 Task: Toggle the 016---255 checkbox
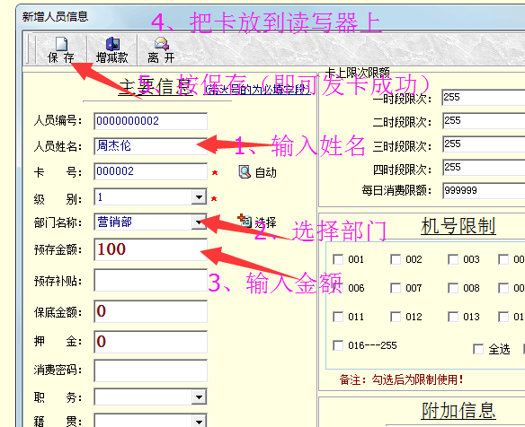coord(338,345)
